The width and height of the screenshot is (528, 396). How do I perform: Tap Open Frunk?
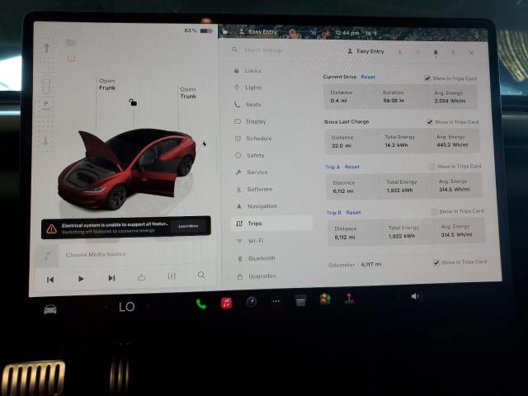click(x=107, y=84)
